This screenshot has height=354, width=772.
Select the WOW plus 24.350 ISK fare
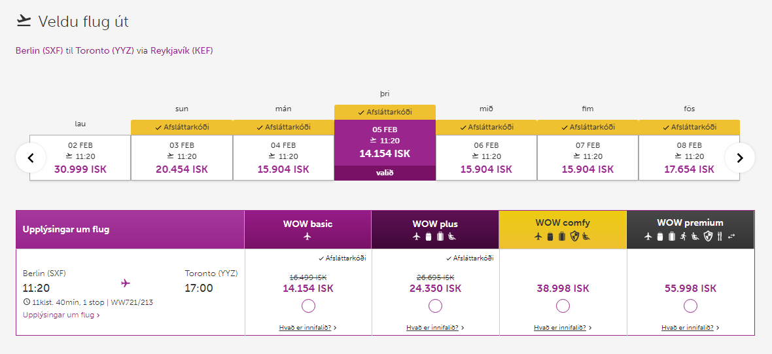click(x=436, y=306)
